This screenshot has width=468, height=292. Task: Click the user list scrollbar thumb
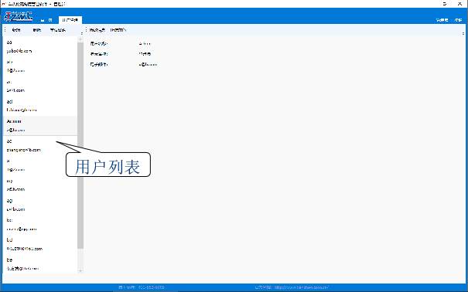pos(80,145)
